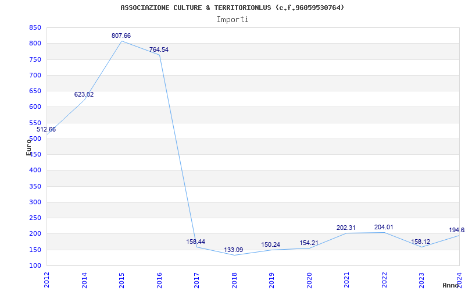Click the 650 y-axis tick label
The height and width of the screenshot is (291, 465).
click(35, 91)
